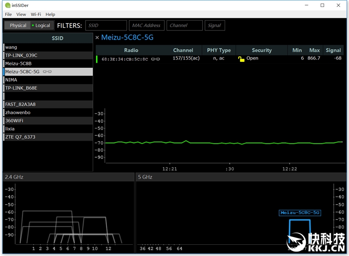The height and width of the screenshot is (256, 349).
Task: Click the SSID filter input field
Action: [x=106, y=25]
